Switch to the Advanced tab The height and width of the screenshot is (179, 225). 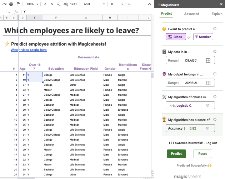click(191, 14)
